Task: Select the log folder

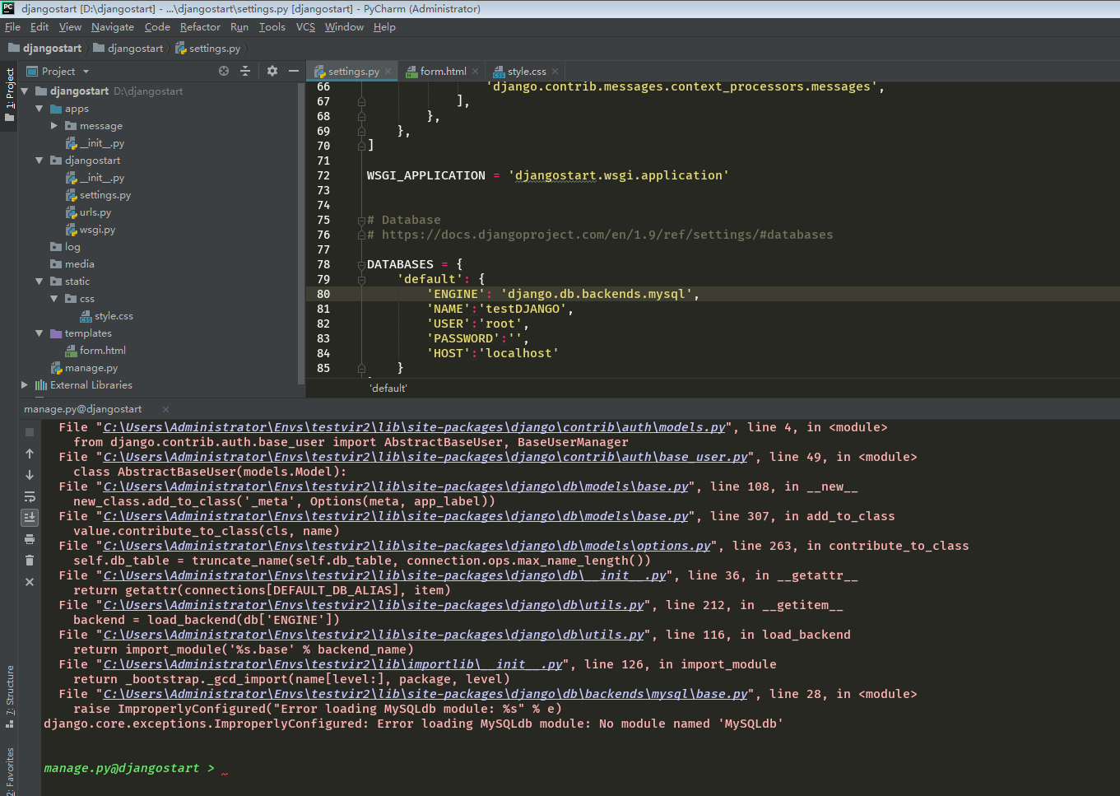Action: tap(72, 247)
